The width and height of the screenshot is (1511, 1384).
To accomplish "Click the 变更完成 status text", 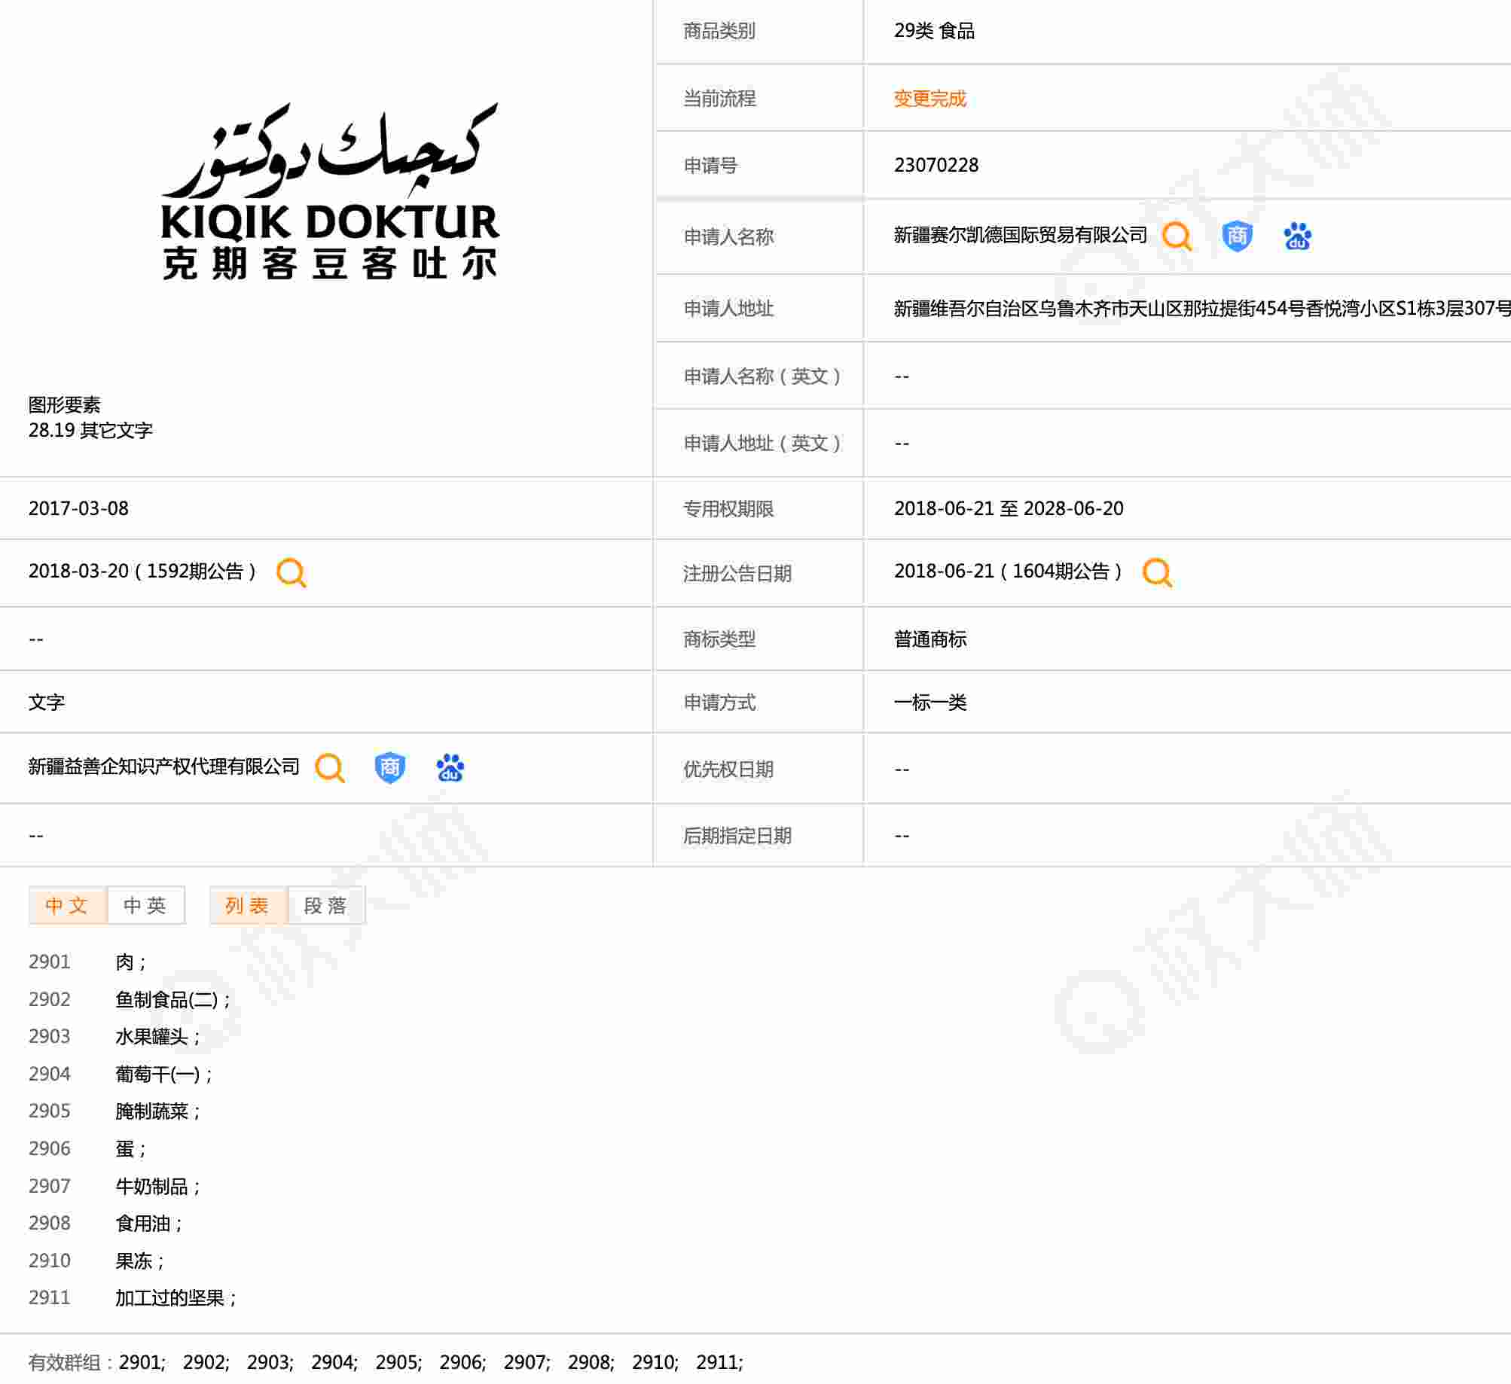I will point(929,99).
